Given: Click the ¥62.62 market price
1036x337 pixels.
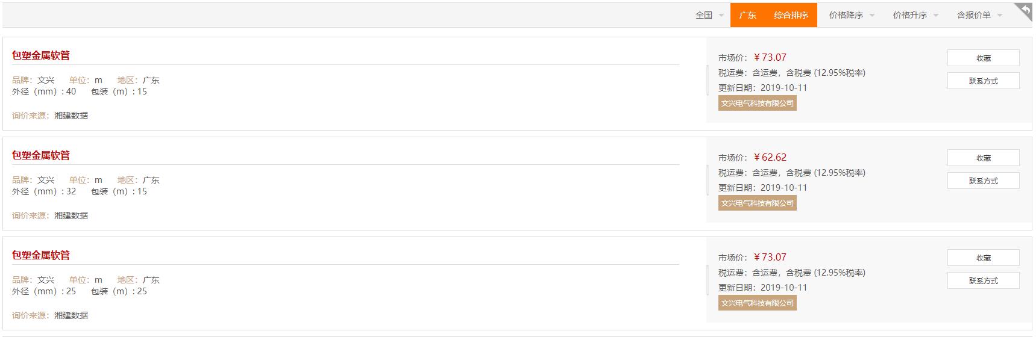Looking at the screenshot, I should point(770,157).
